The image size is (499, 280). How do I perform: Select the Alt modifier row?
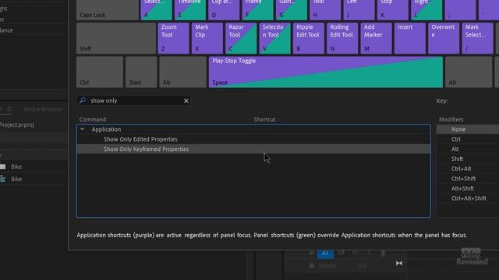coord(468,149)
